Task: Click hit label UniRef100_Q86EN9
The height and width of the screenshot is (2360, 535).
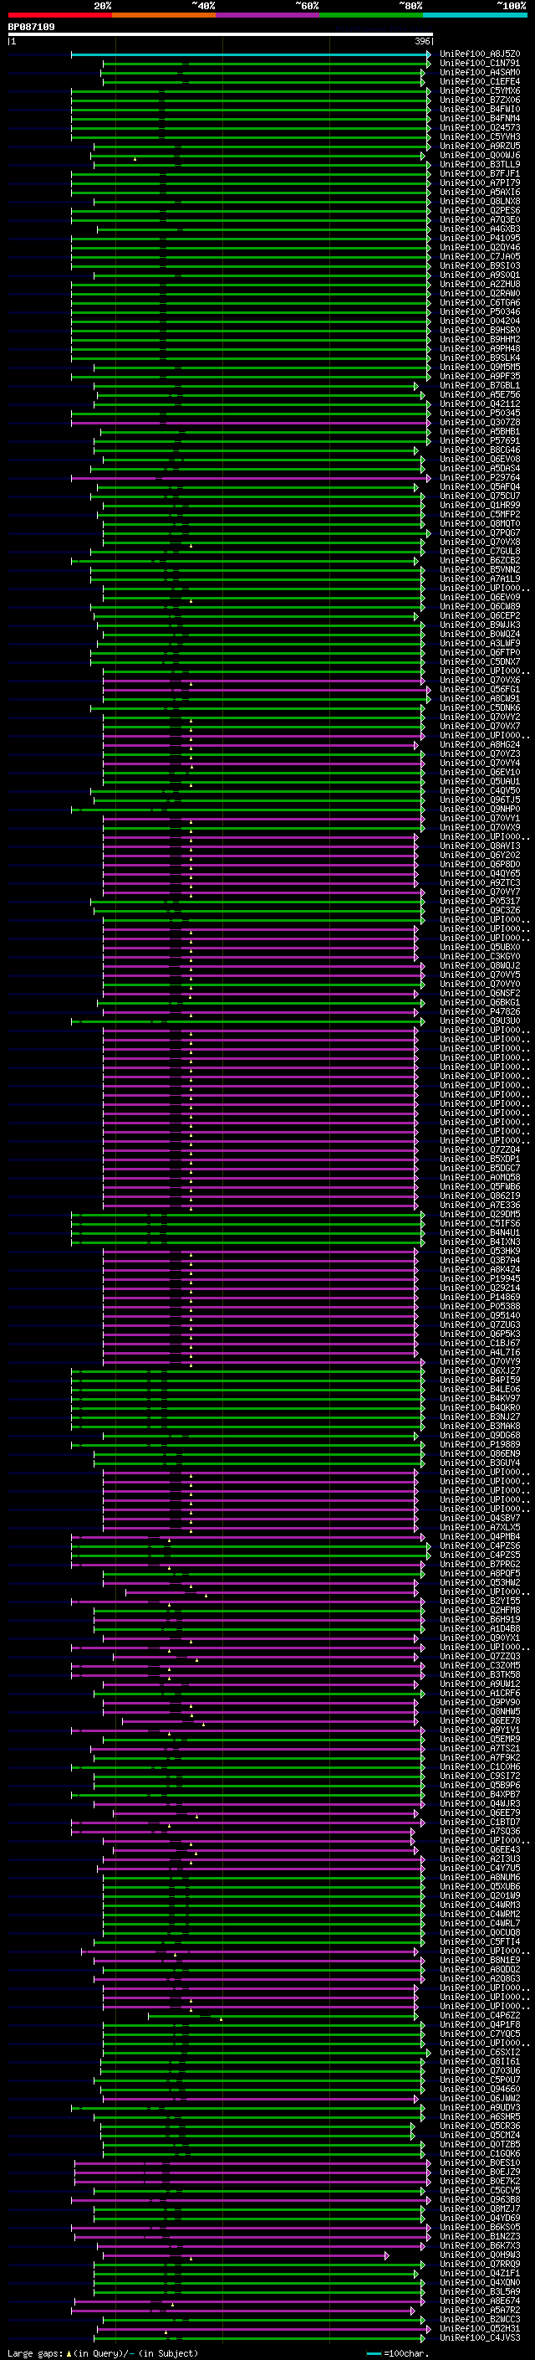Action: [x=480, y=1453]
